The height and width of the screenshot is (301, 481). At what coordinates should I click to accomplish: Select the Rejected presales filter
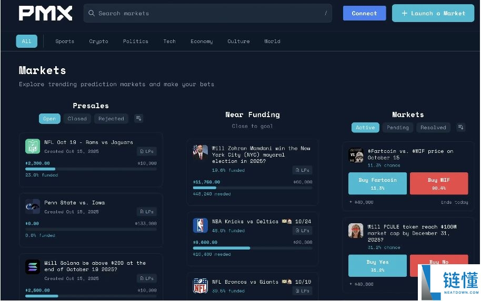111,119
